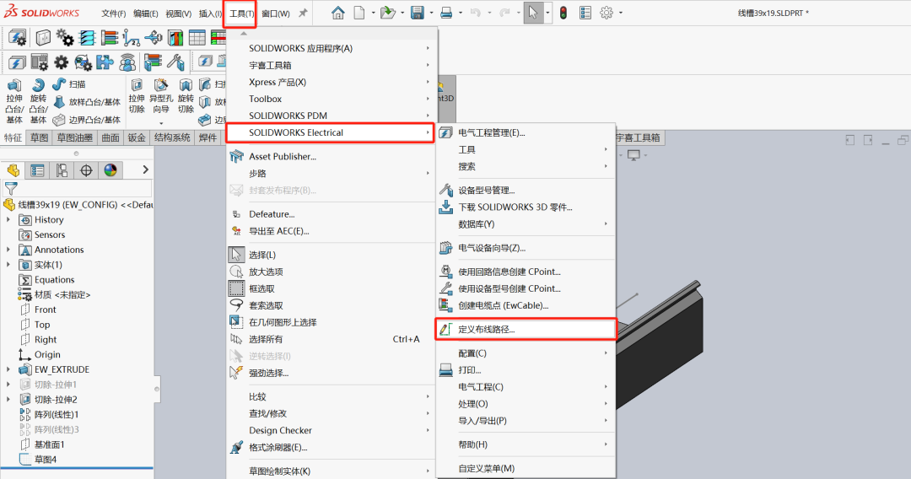Open Design Checker submenu
The height and width of the screenshot is (479, 911).
point(332,430)
